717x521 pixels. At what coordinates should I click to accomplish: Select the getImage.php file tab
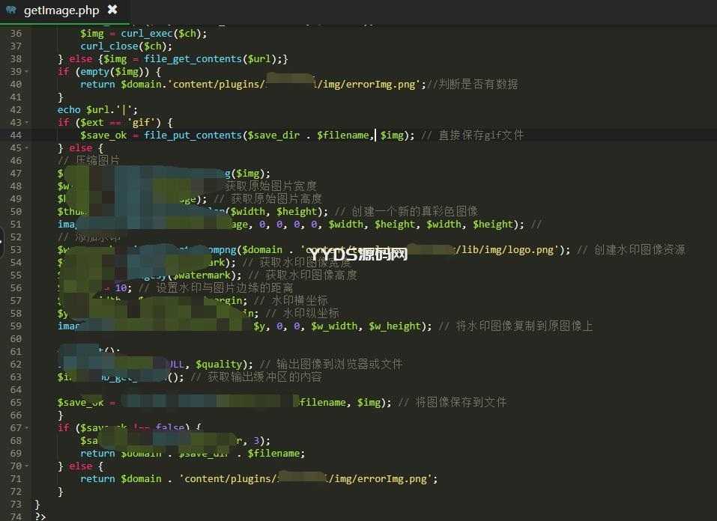(x=61, y=10)
